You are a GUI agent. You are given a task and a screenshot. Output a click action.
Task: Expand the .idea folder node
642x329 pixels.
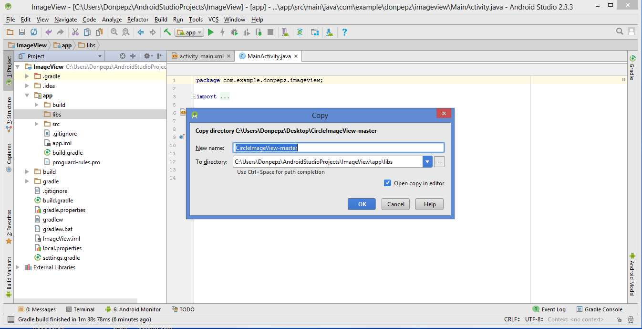click(28, 86)
